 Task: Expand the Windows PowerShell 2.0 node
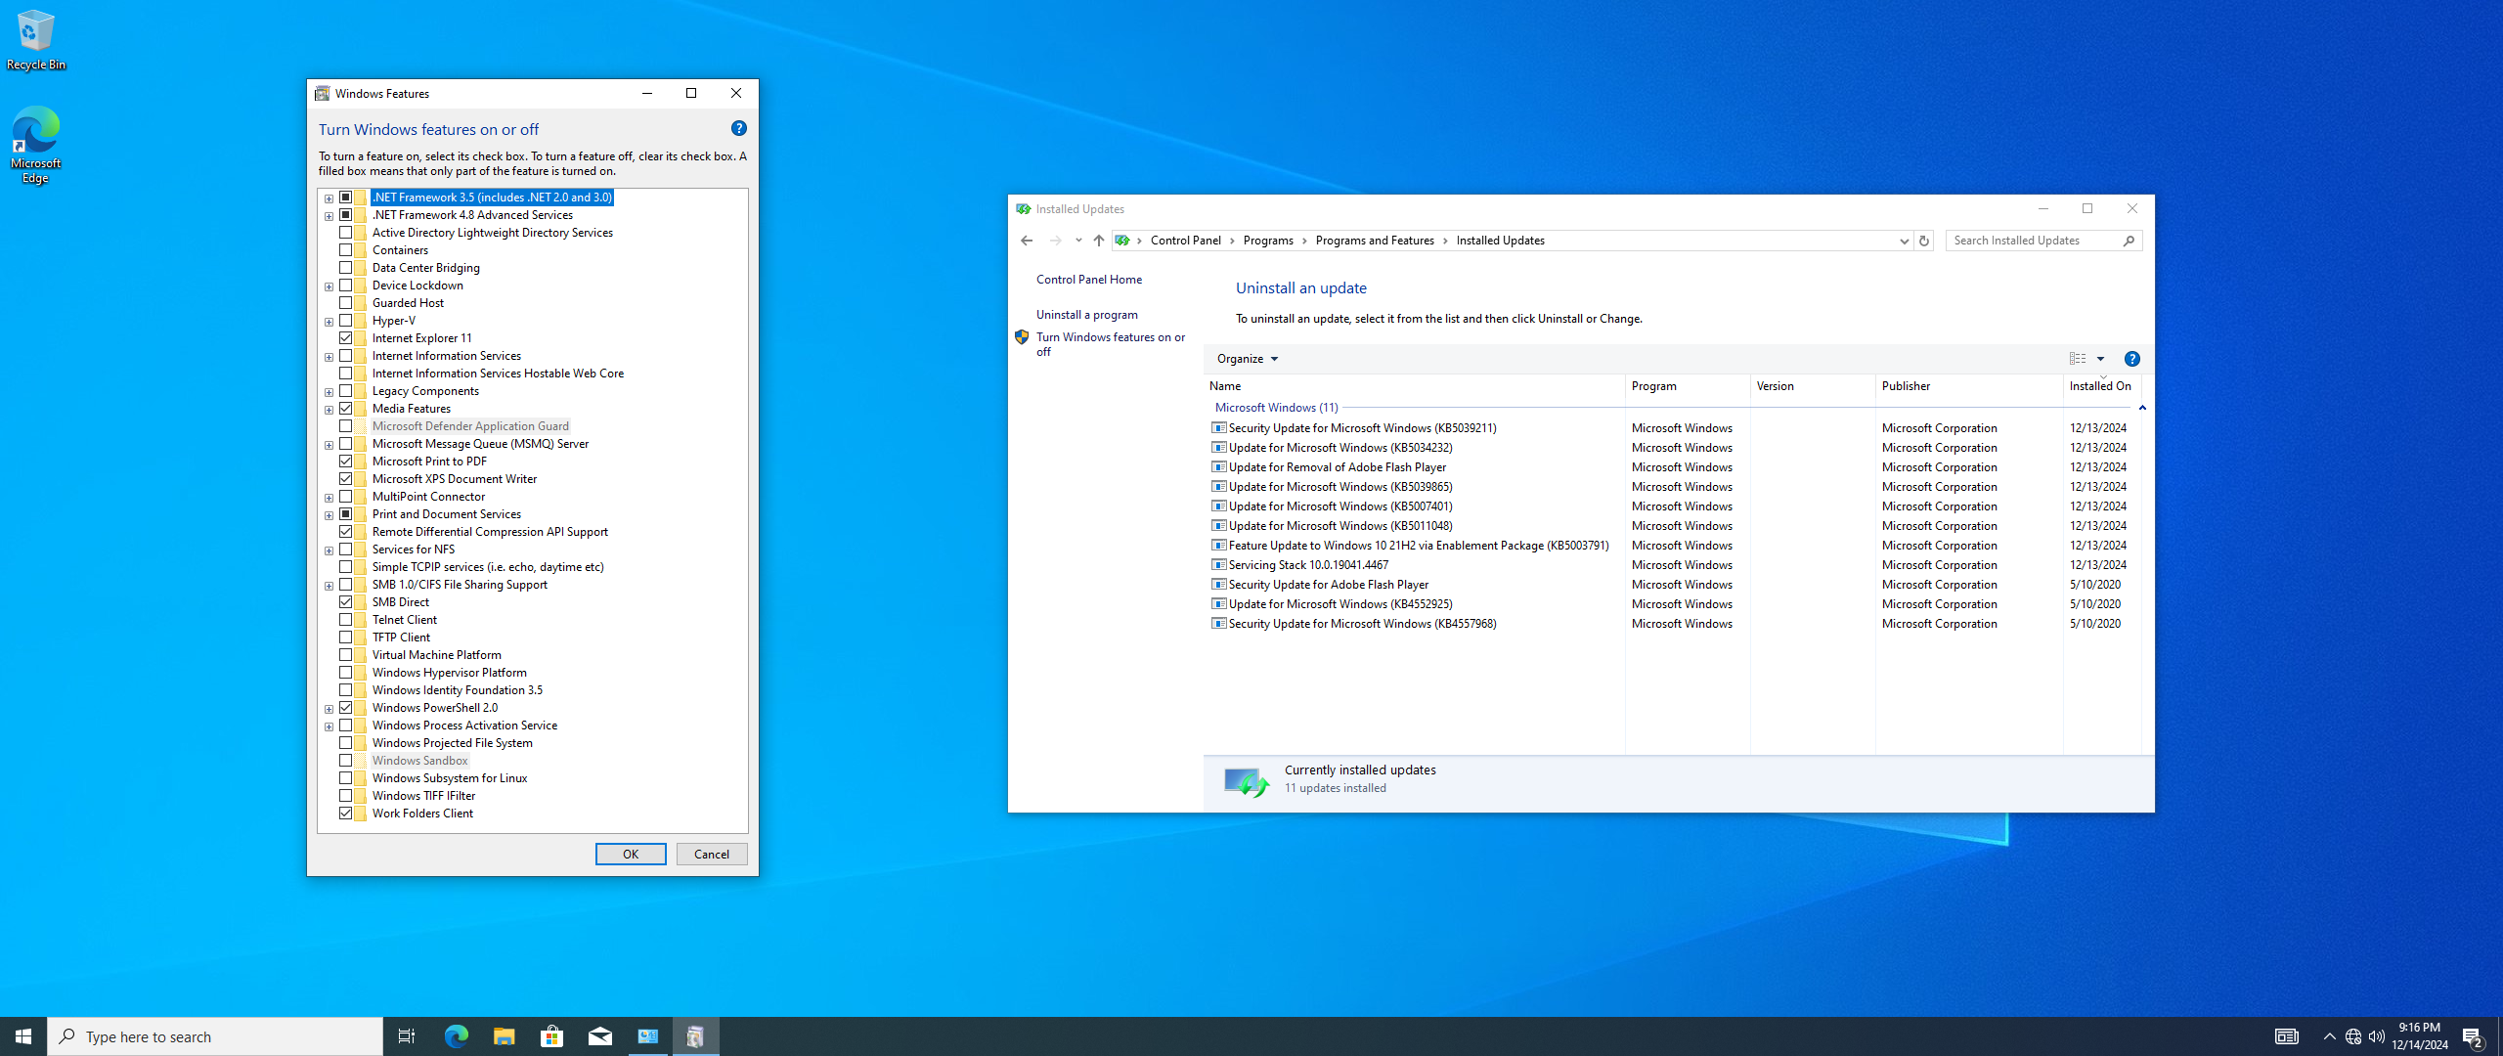pyautogui.click(x=329, y=709)
